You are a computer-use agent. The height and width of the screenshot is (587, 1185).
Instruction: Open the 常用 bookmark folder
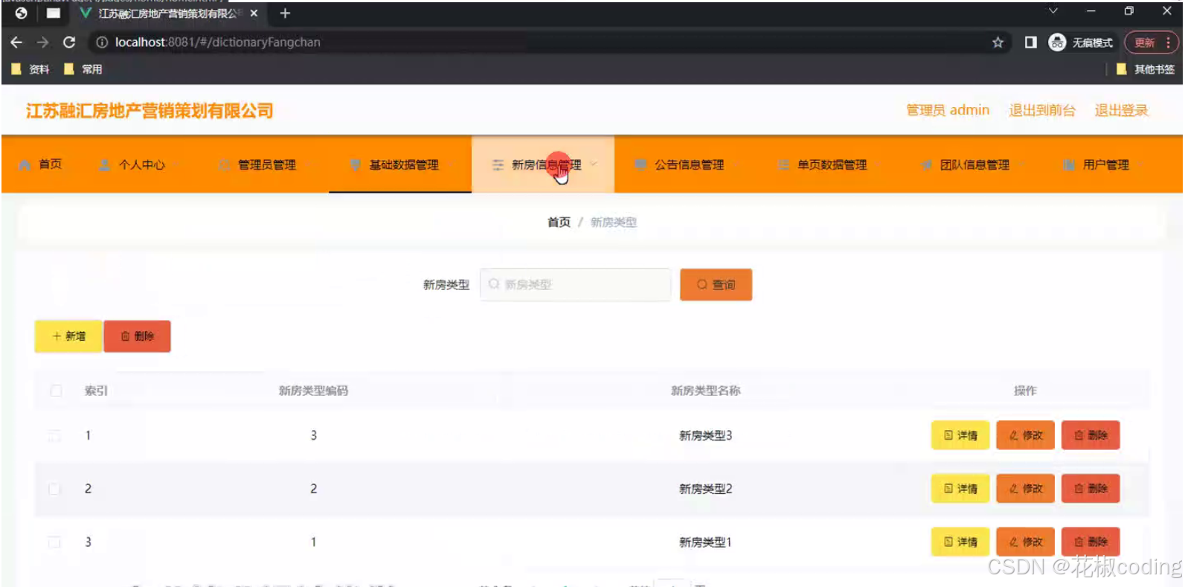(83, 69)
